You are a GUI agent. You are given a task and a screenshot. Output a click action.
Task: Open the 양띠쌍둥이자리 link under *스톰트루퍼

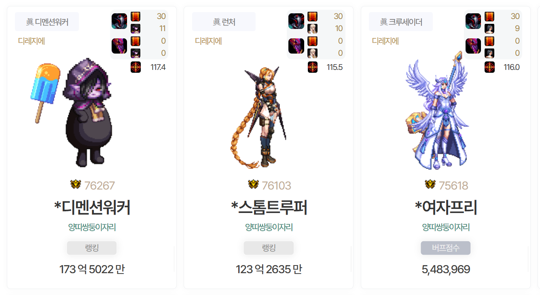269,228
